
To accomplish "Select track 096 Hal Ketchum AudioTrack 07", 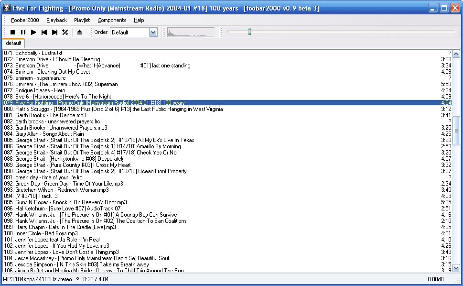I will (227, 209).
